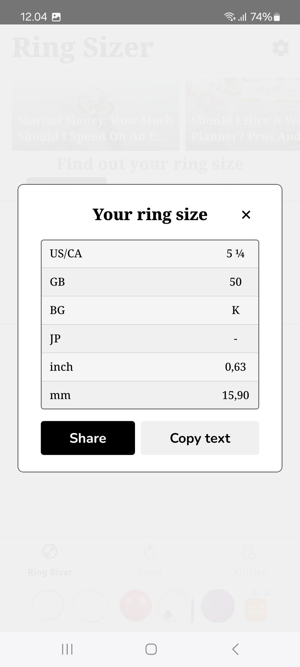The width and height of the screenshot is (300, 667).
Task: Select the GB size row
Action: tap(150, 282)
